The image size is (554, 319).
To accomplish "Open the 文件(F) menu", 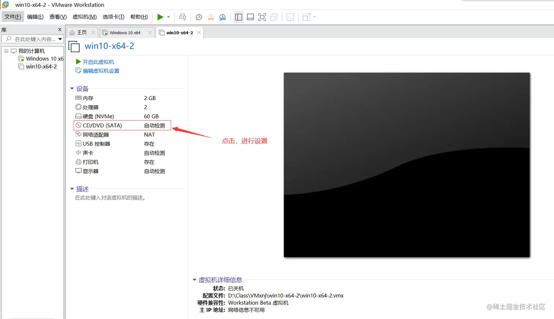I will [x=13, y=17].
